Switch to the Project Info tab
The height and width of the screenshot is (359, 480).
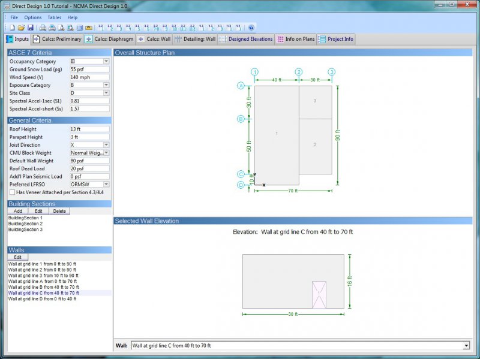[336, 39]
